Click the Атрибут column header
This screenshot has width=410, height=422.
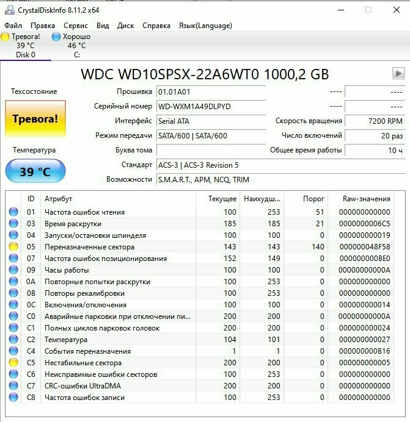point(118,199)
